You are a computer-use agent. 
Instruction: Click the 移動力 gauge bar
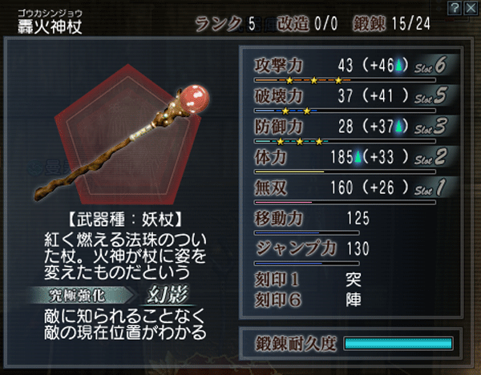click(x=307, y=233)
